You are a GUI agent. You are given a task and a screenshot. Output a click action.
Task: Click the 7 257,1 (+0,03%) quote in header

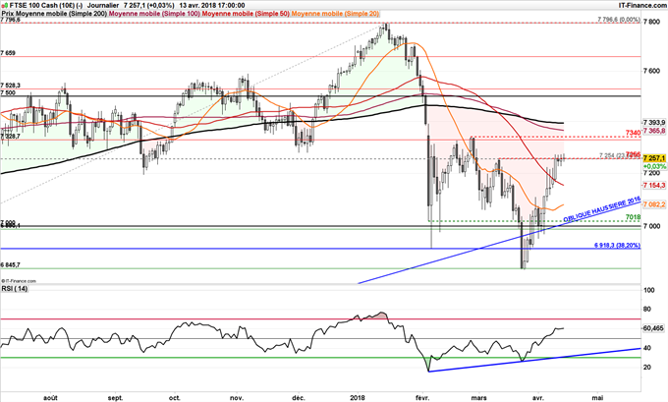click(148, 6)
